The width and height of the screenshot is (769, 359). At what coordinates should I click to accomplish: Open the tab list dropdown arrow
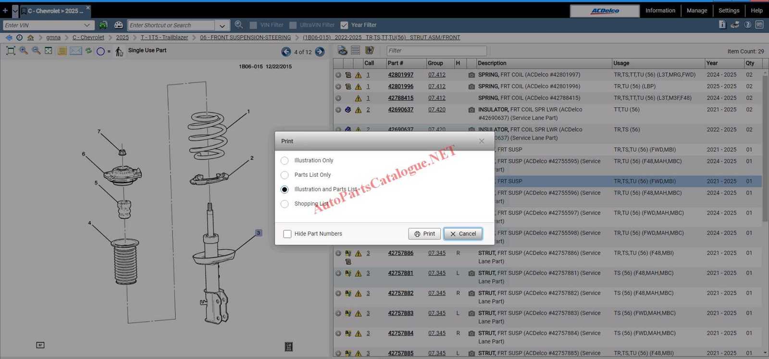point(15,10)
